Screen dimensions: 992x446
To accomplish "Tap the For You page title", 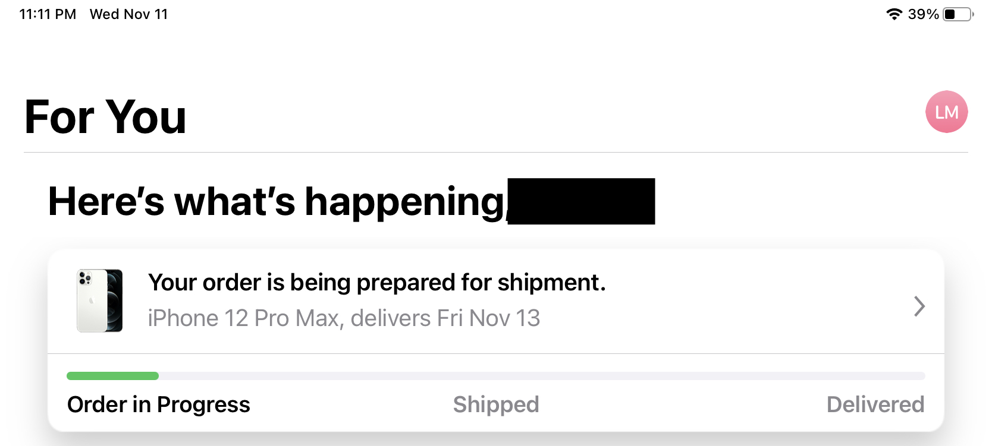I will coord(105,117).
